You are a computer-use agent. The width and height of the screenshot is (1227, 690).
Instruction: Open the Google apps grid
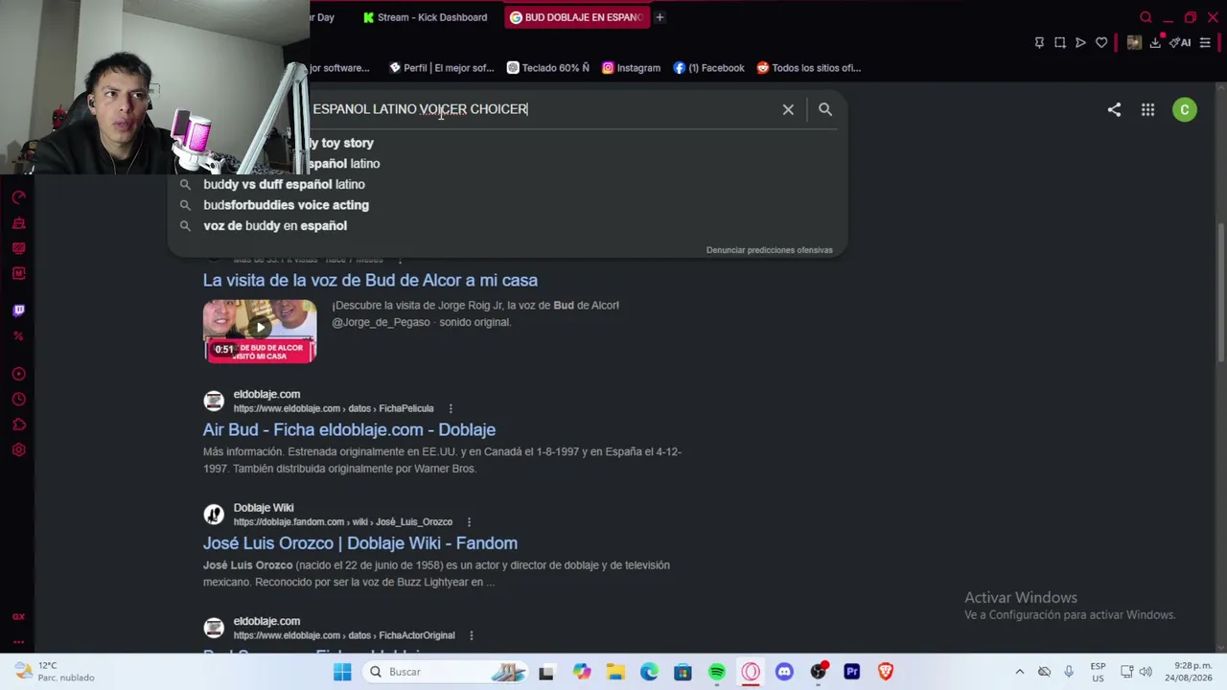tap(1147, 109)
